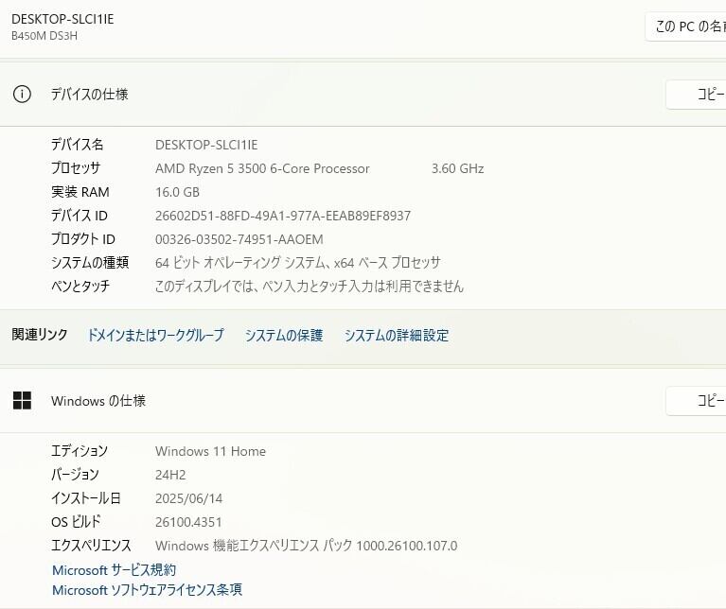
Task: Open システムの保護 link
Action: [x=284, y=335]
